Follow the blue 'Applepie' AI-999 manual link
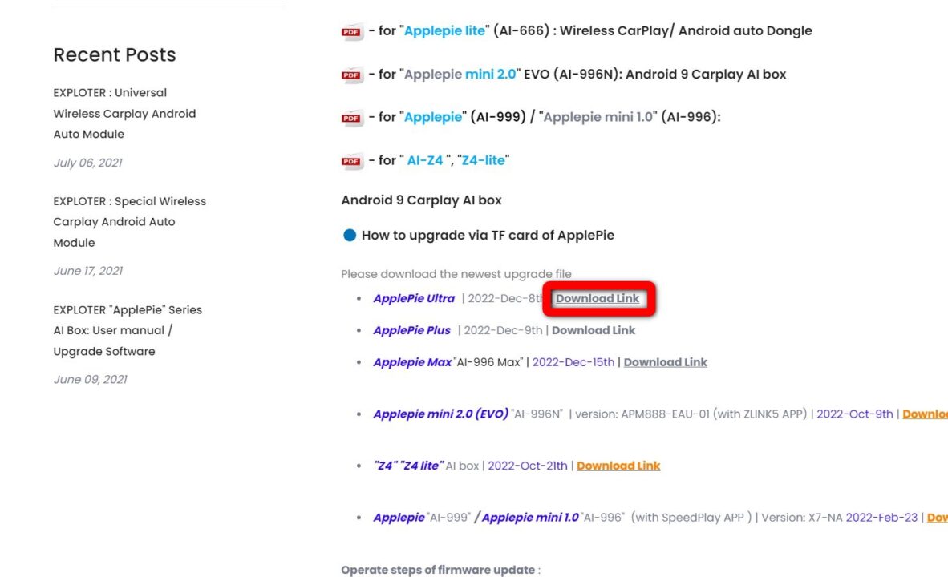Viewport: 948px width, 577px height. [x=433, y=117]
